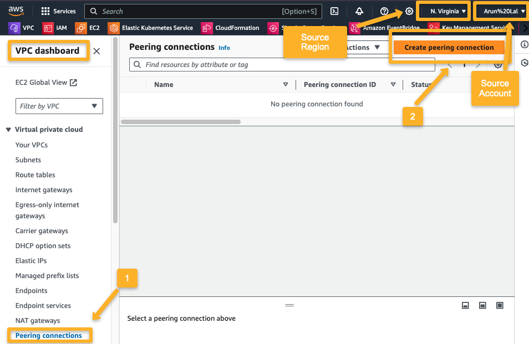Sort by Peering connection ID column arrow
This screenshot has width=529, height=344.
[393, 85]
